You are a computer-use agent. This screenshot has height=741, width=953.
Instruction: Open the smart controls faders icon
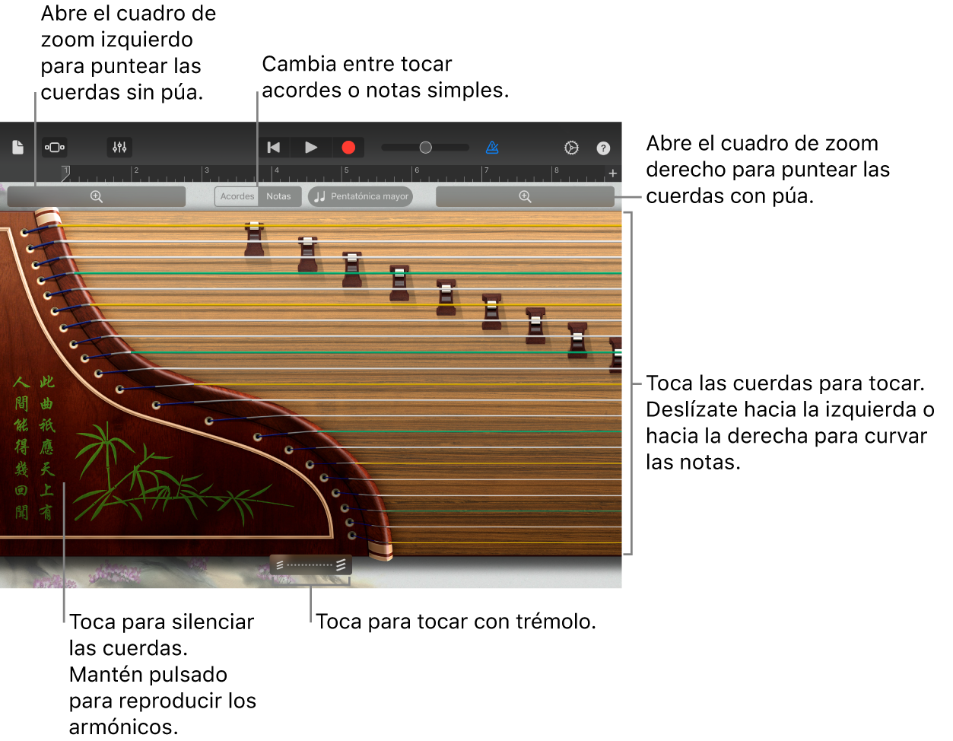point(119,147)
